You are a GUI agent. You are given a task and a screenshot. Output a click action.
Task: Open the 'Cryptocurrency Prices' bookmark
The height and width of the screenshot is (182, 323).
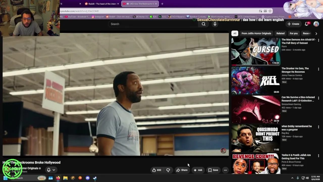coord(274,17)
